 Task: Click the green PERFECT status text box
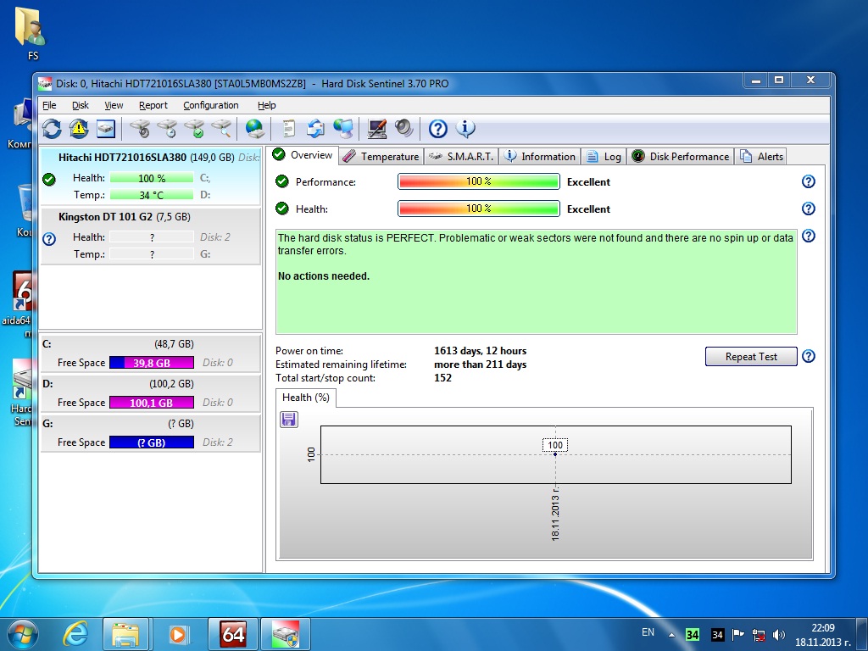pyautogui.click(x=537, y=281)
